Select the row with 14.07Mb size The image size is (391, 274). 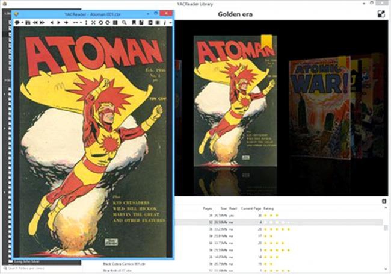tap(279, 257)
